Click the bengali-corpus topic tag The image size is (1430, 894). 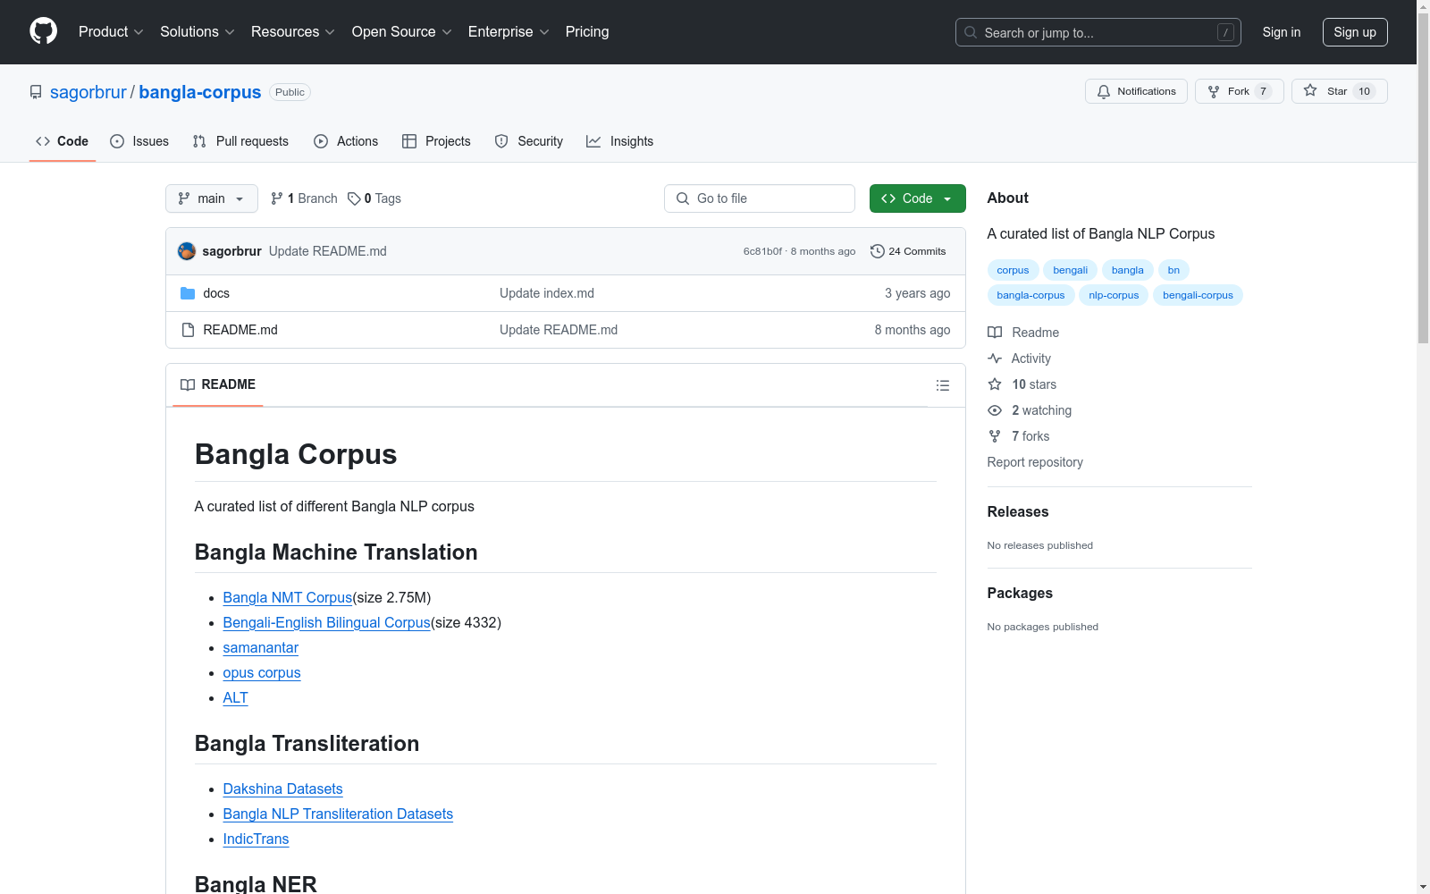[x=1198, y=295]
